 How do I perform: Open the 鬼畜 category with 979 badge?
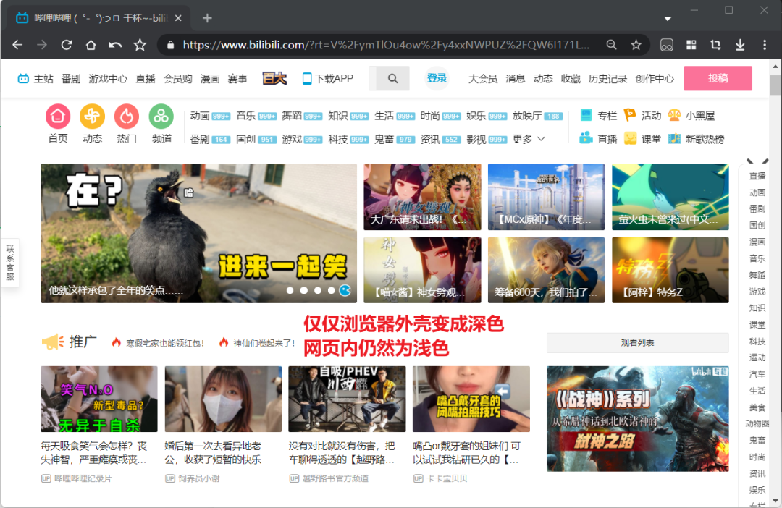tap(395, 139)
